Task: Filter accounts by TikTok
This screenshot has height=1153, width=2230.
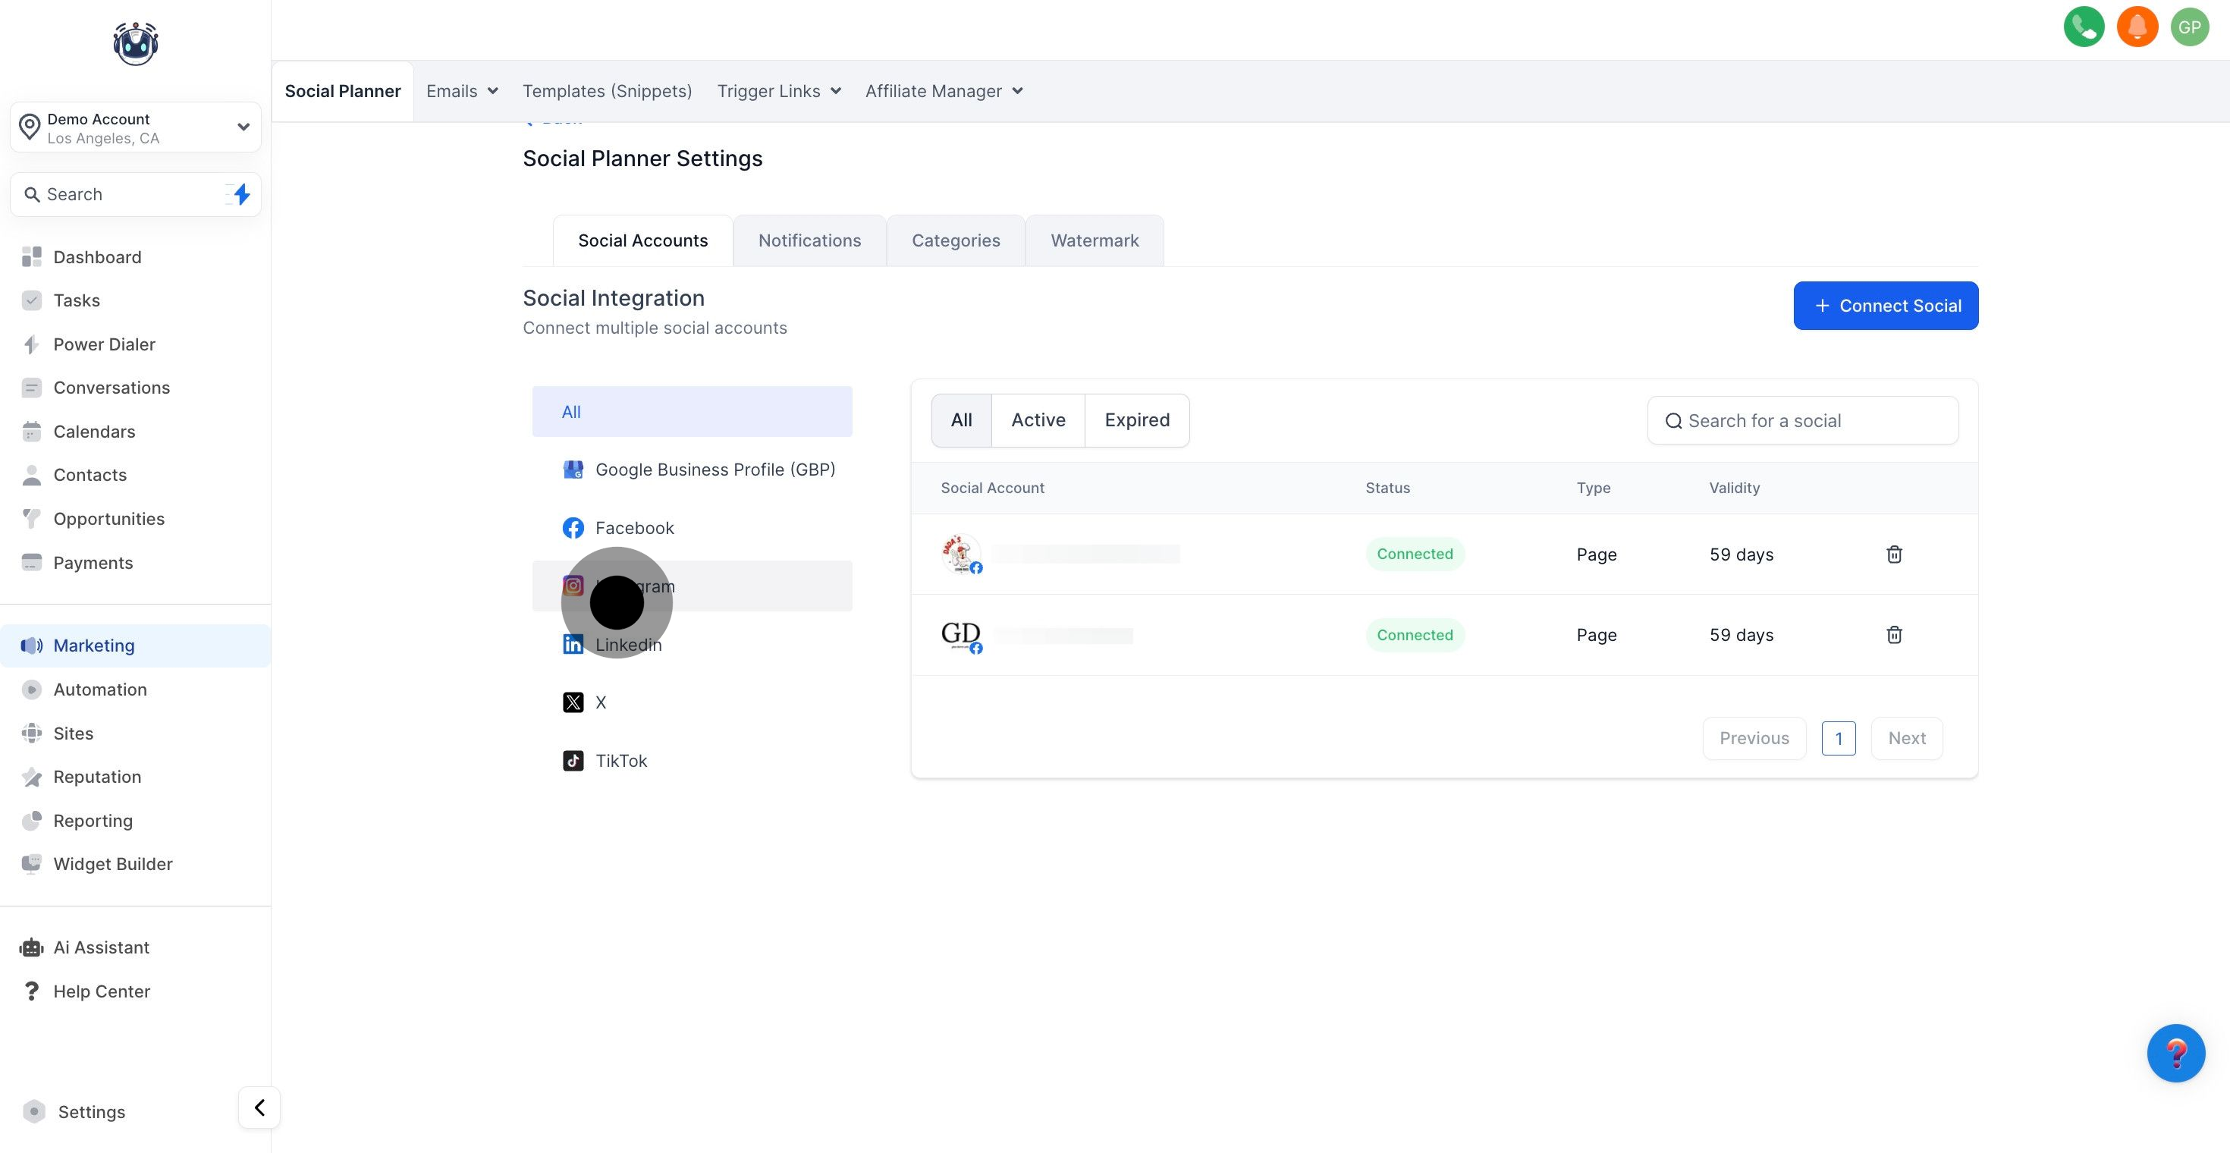Action: coord(620,761)
